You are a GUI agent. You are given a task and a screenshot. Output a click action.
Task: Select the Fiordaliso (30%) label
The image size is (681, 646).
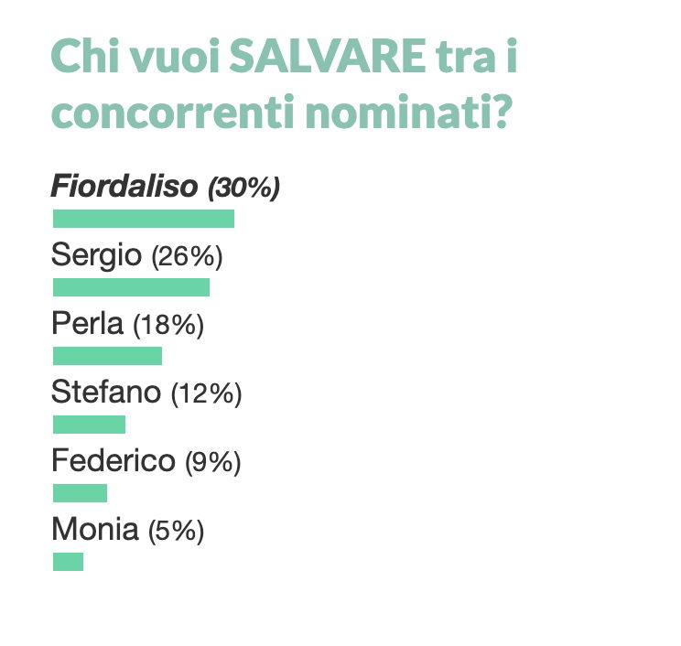[x=166, y=187]
